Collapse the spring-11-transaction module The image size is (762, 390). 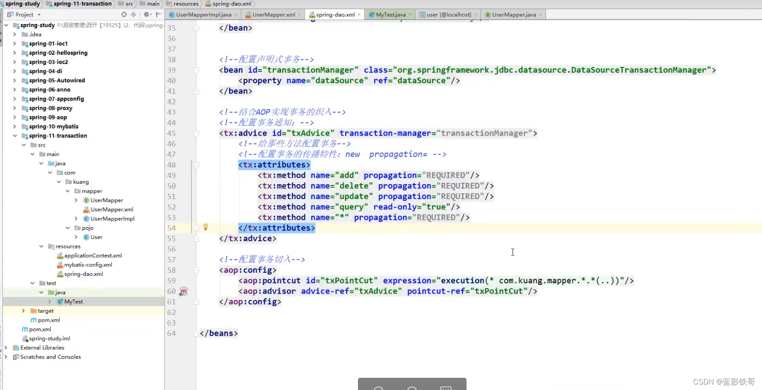click(x=14, y=136)
